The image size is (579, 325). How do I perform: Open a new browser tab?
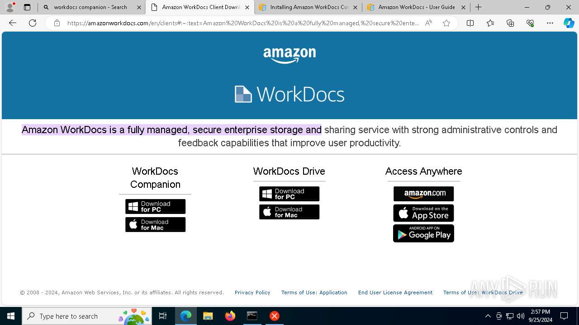point(479,7)
